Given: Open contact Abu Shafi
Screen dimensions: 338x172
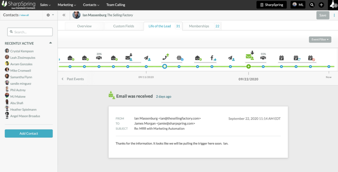Looking at the screenshot, I should [17, 103].
